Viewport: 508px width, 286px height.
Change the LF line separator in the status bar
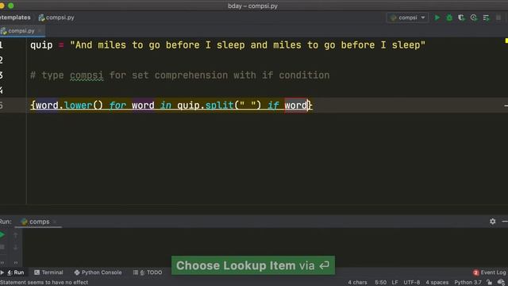pyautogui.click(x=394, y=283)
